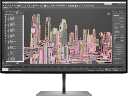128x96 pixels.
Task: Collapse the Hide by Category rollout
Action: tap(117, 23)
